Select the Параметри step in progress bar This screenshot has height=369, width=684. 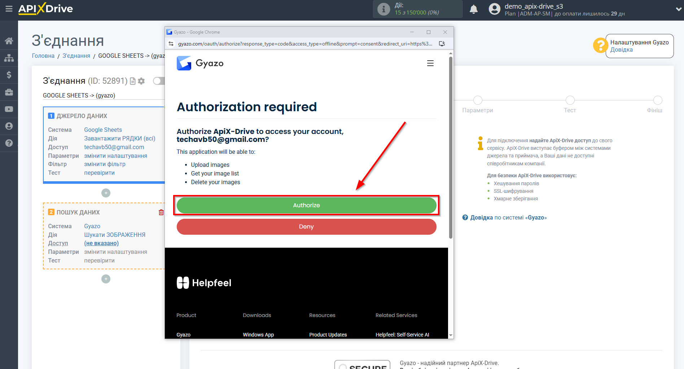pos(477,100)
